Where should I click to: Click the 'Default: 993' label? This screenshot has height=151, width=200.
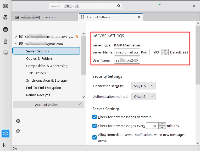tap(179, 52)
